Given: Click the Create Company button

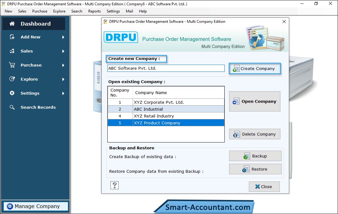Looking at the screenshot, I should (x=254, y=69).
